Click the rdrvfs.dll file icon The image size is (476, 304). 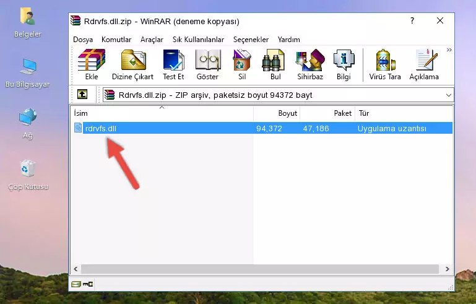point(78,128)
